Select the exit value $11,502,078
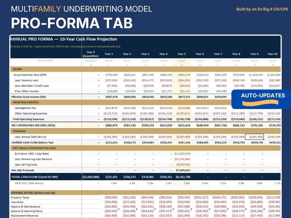291x218 pixels. (182, 154)
